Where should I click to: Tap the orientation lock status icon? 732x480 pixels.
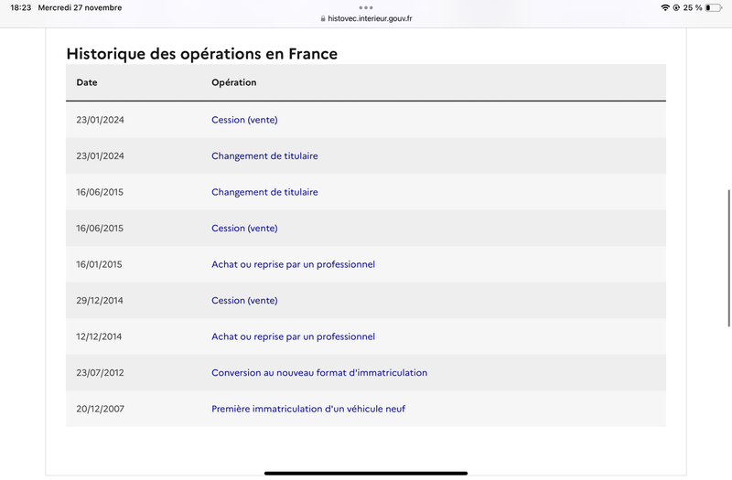(x=676, y=7)
